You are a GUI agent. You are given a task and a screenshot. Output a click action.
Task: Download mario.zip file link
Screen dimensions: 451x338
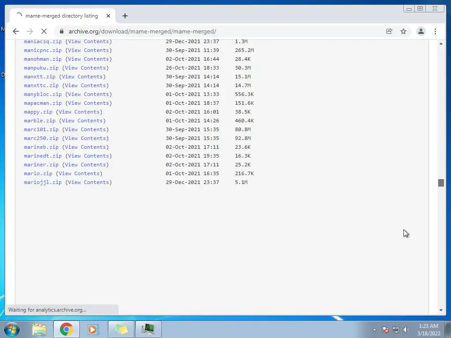tap(38, 173)
